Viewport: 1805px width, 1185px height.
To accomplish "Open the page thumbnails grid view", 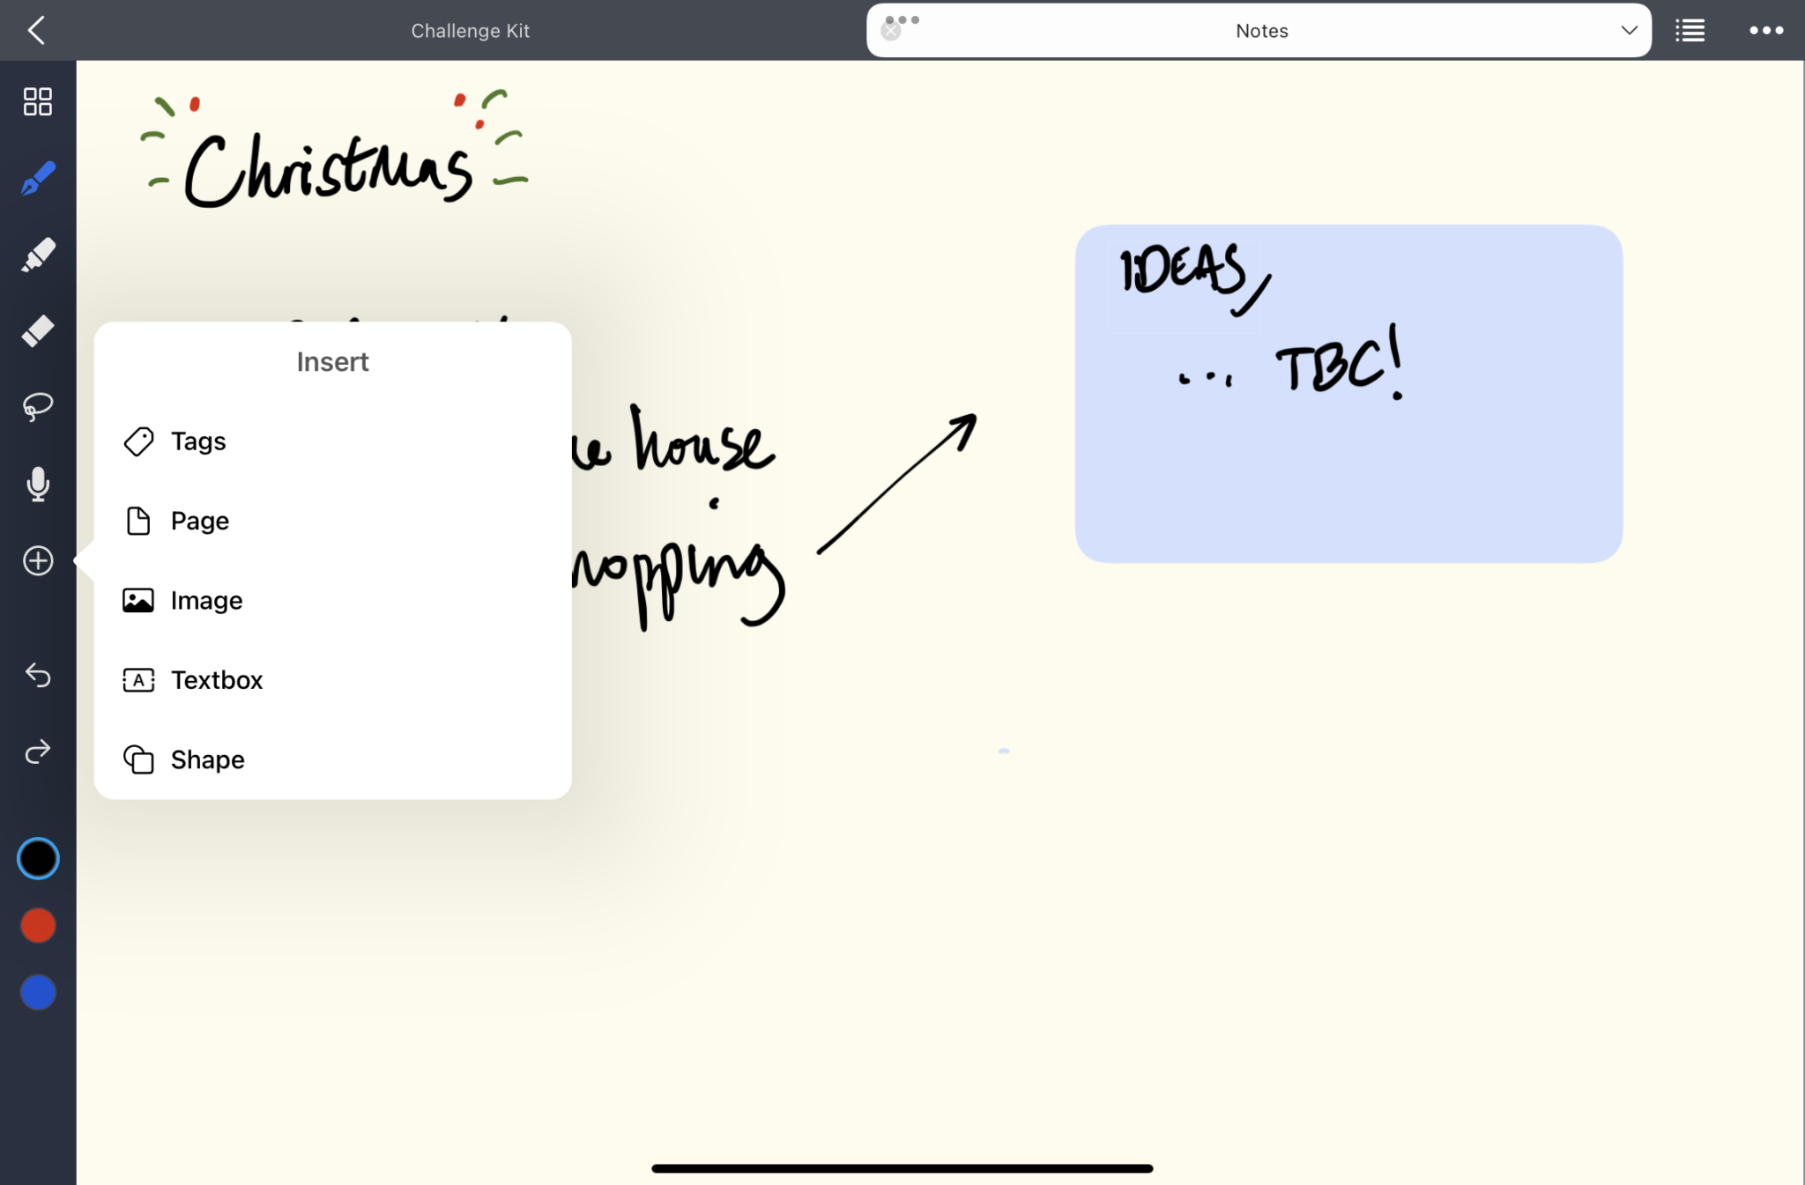I will coord(37,101).
